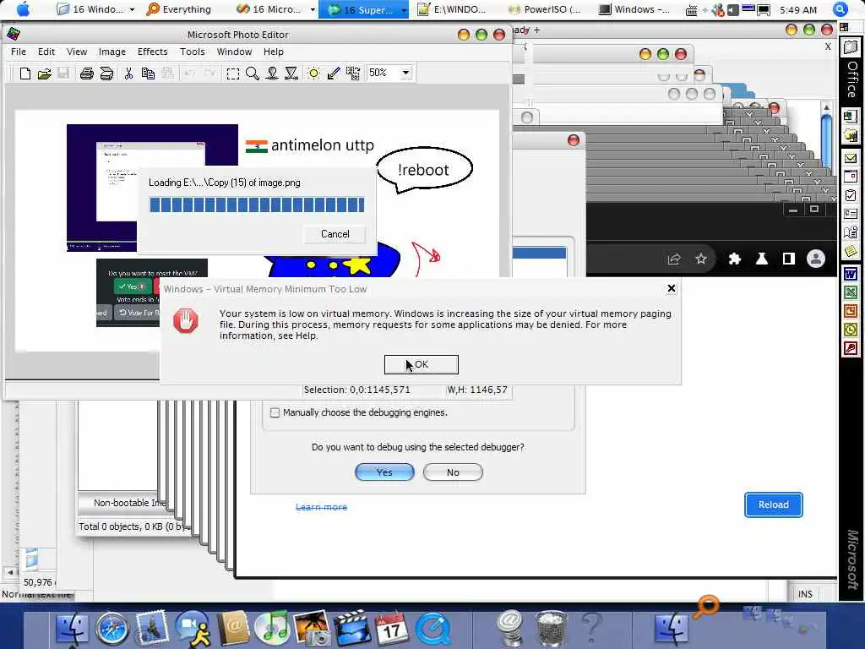This screenshot has width=865, height=649.
Task: Click the browser side panel icon
Action: pos(789,259)
